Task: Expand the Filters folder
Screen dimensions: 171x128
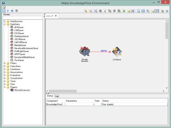Action: pos(5,63)
